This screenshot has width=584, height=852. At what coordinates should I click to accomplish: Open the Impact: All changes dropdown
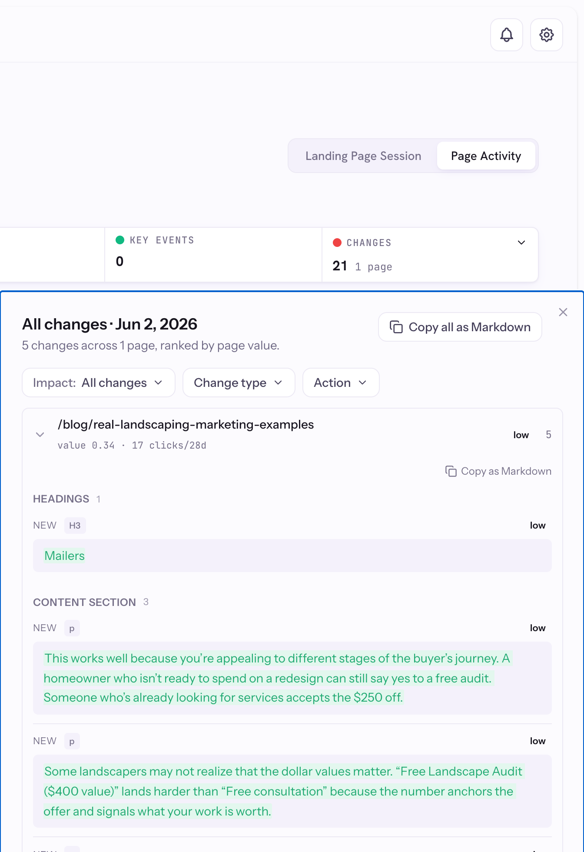click(x=99, y=383)
